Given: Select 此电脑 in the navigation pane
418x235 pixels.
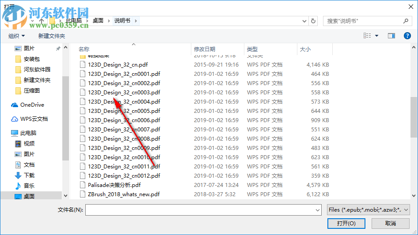Looking at the screenshot, I should point(28,133).
